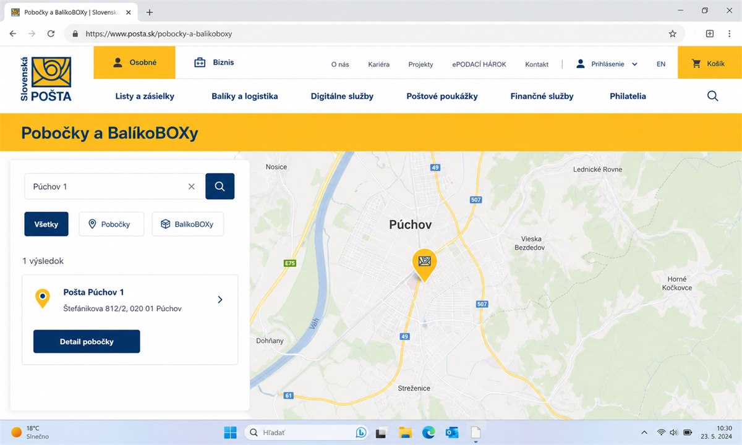Click the taskbar Hľadať search box
Image resolution: width=742 pixels, height=445 pixels.
click(x=307, y=432)
